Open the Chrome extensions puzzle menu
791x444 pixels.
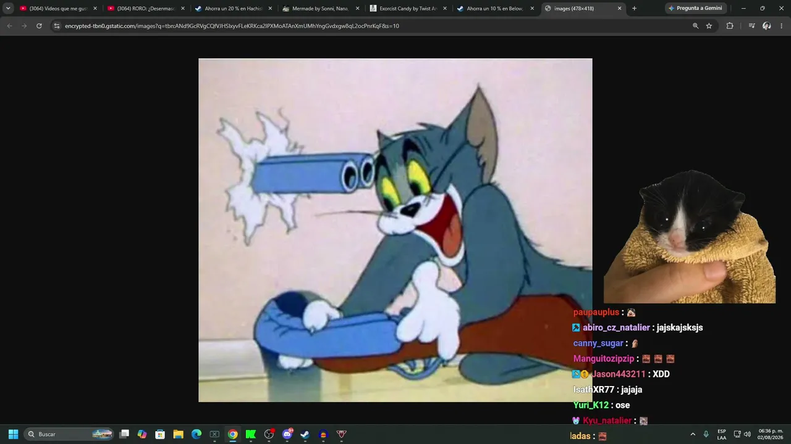click(x=730, y=26)
